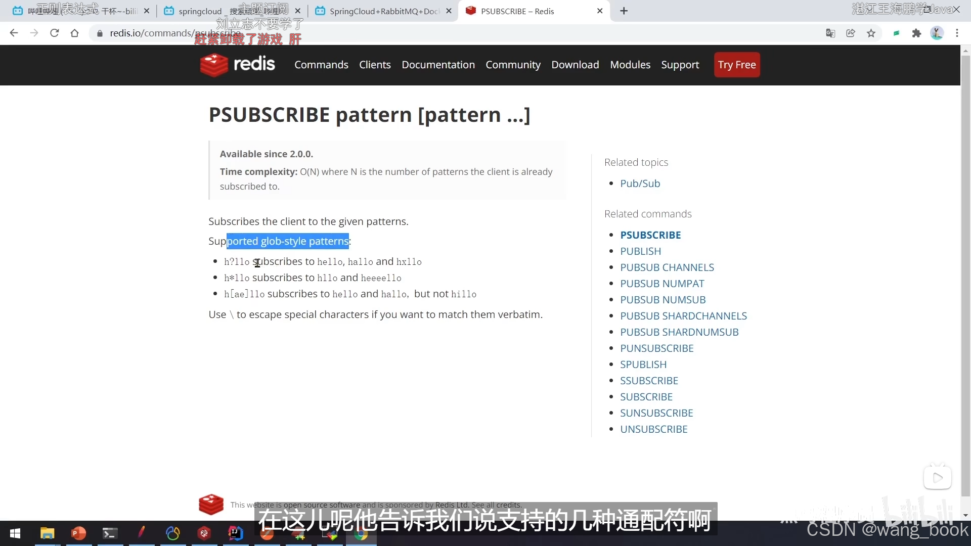
Task: Open the Download nav item
Action: point(575,65)
